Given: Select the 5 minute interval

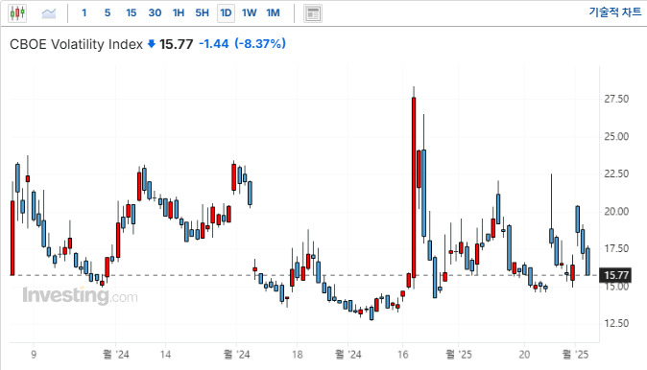Looking at the screenshot, I should click(x=108, y=12).
